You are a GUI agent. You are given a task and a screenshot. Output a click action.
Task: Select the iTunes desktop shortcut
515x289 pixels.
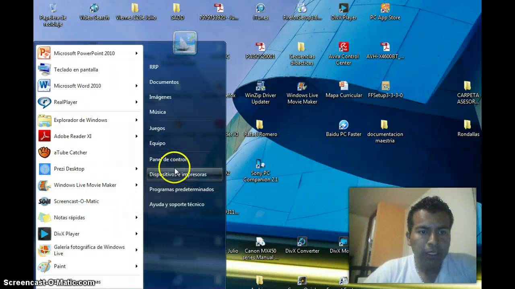(x=260, y=12)
